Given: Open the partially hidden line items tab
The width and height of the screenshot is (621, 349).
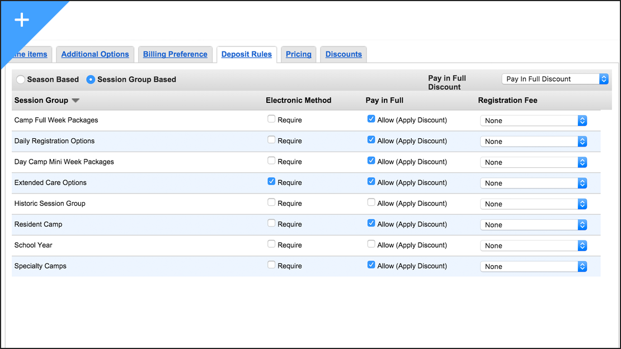Looking at the screenshot, I should pyautogui.click(x=31, y=54).
